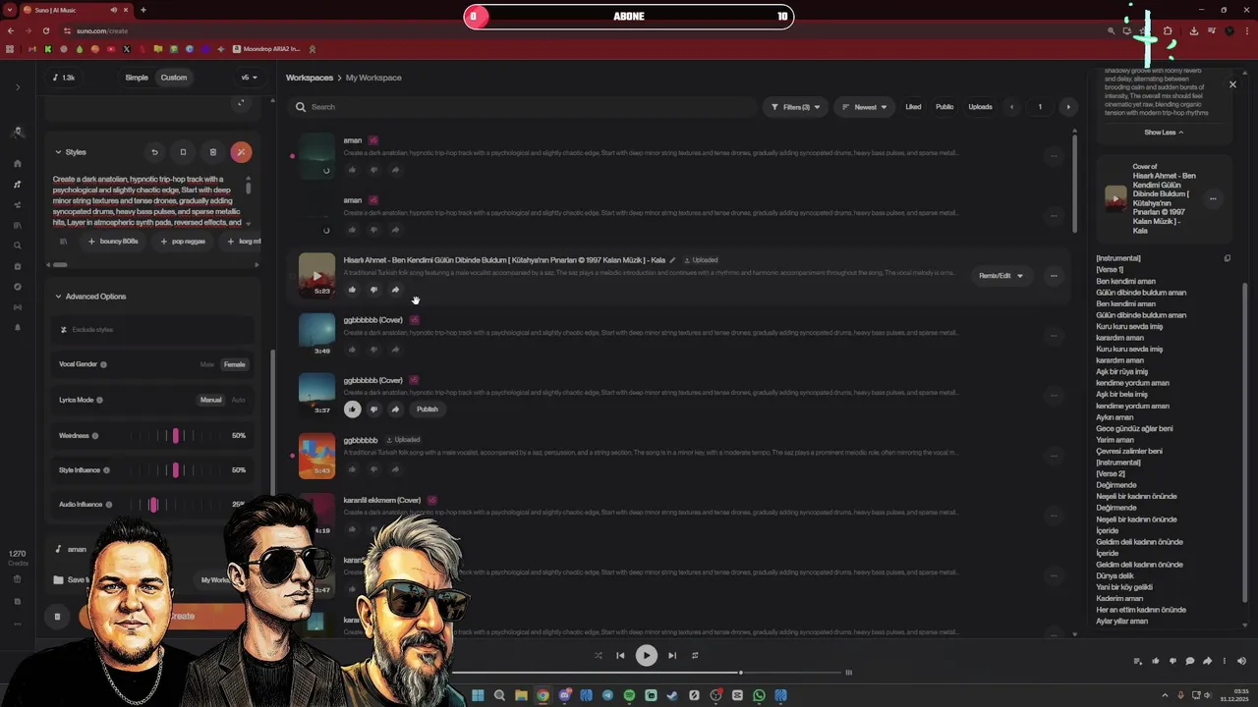Open the Filters (3) dropdown

tap(795, 107)
